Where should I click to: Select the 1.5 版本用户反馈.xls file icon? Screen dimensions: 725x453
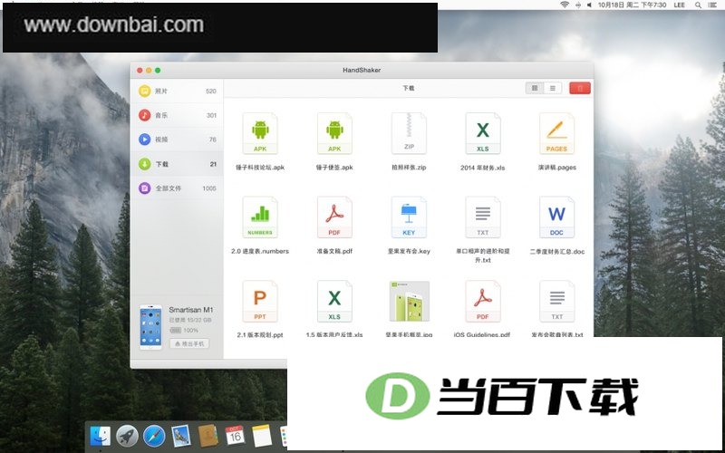[334, 302]
